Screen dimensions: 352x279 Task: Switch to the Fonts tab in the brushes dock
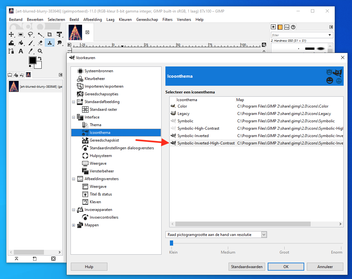pos(287,27)
